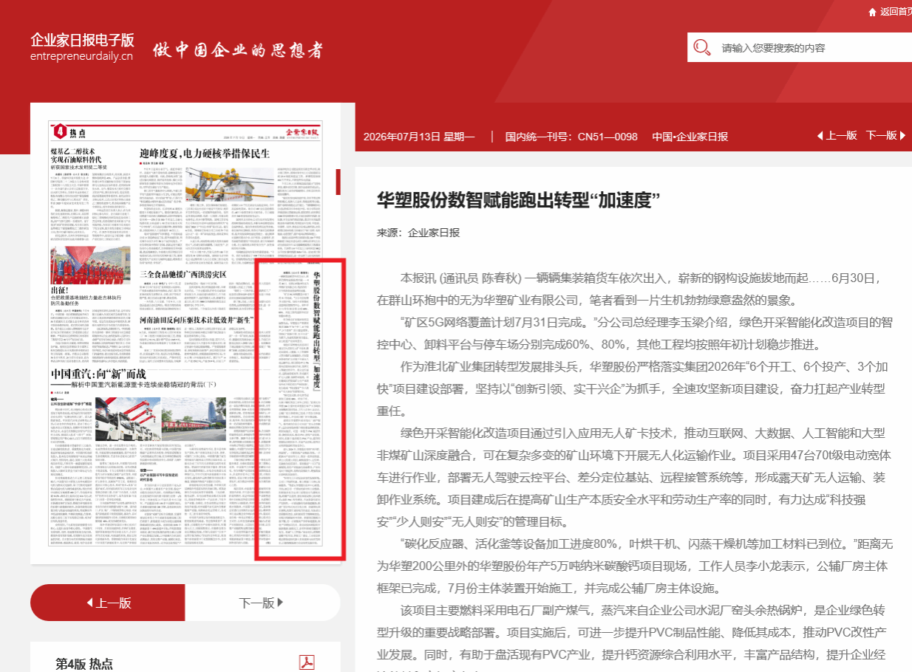Click the white 下一版 button under the newspaper page
The width and height of the screenshot is (912, 672).
click(262, 603)
